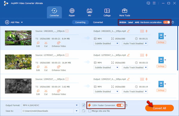This screenshot has height=116, width=179.
Task: Toggle Hardware acceleration switch
Action: pos(166,22)
